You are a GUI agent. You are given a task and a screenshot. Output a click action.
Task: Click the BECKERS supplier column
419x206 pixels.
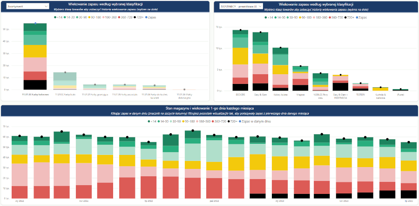pos(240,60)
